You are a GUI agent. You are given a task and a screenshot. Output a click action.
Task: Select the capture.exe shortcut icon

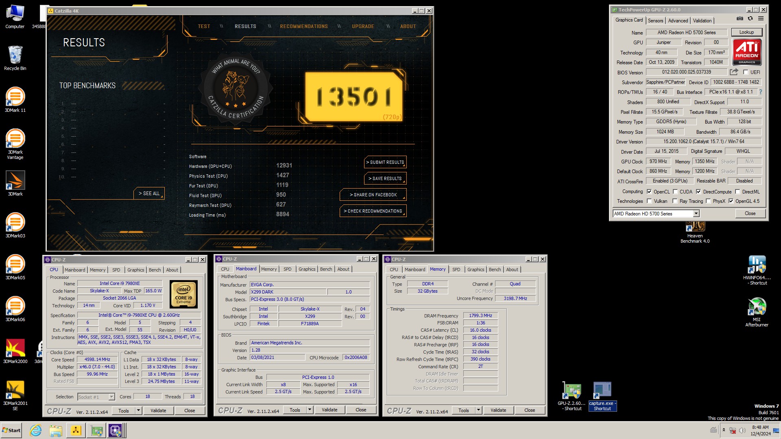602,396
